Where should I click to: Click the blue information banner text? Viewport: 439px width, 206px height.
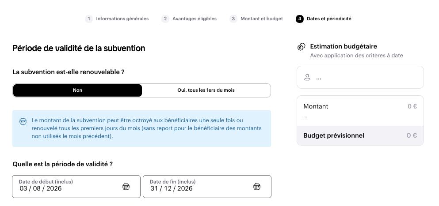pyautogui.click(x=147, y=128)
